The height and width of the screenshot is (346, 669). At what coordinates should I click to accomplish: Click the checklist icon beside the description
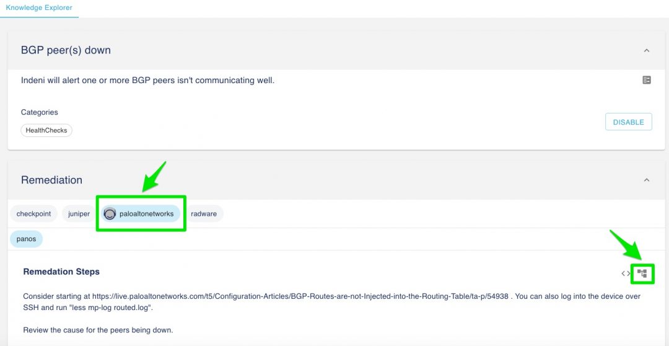point(647,80)
